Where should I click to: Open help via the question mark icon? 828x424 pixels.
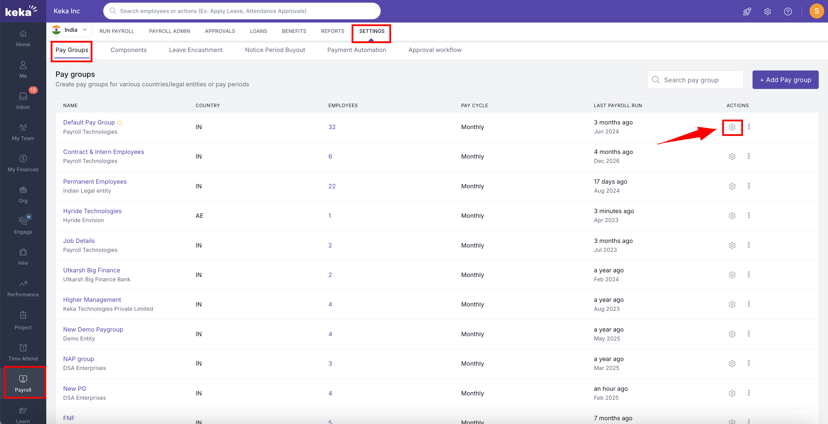pyautogui.click(x=788, y=12)
